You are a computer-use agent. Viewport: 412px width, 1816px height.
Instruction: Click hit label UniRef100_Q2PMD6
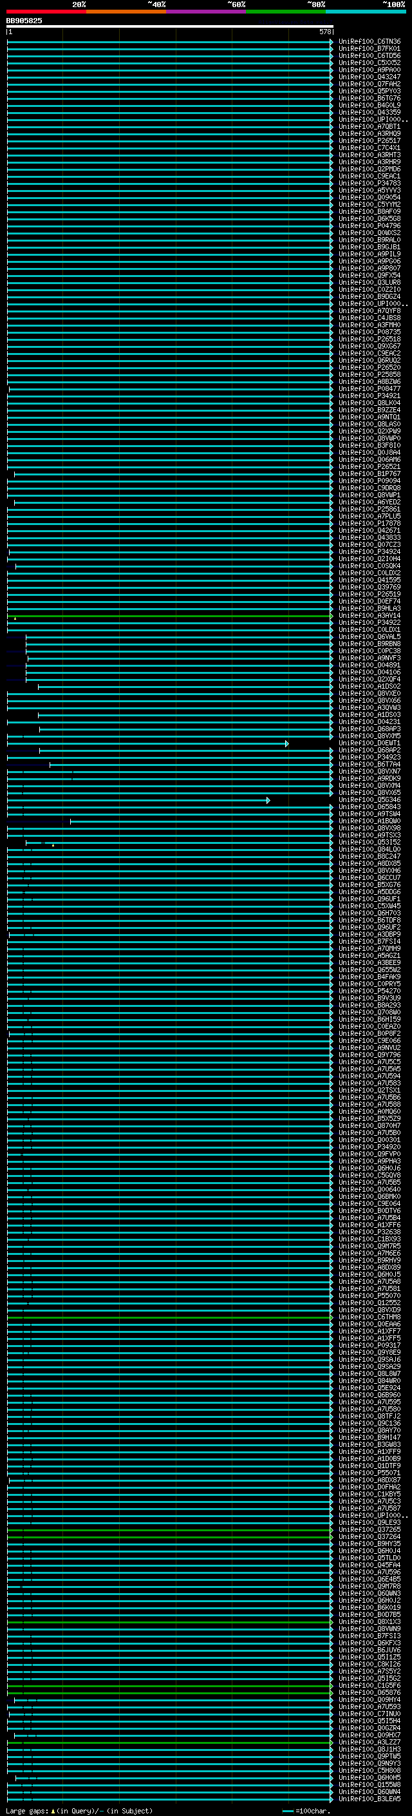[x=370, y=169]
